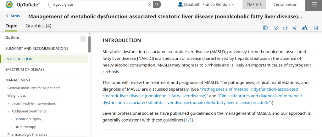The height and width of the screenshot is (137, 322).
Task: Click the magnifier search button
Action: pyautogui.click(x=157, y=4)
